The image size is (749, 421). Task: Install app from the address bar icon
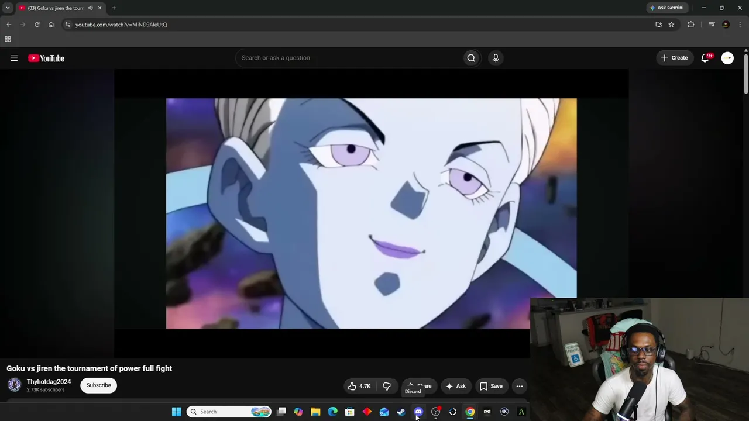[x=658, y=25]
